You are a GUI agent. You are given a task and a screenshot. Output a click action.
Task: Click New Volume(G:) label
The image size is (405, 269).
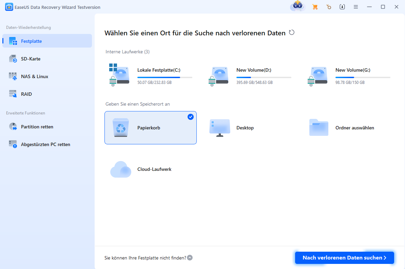[x=353, y=70]
